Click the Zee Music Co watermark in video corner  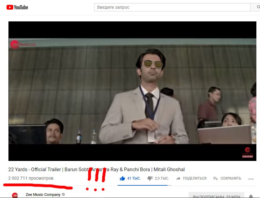click(248, 152)
